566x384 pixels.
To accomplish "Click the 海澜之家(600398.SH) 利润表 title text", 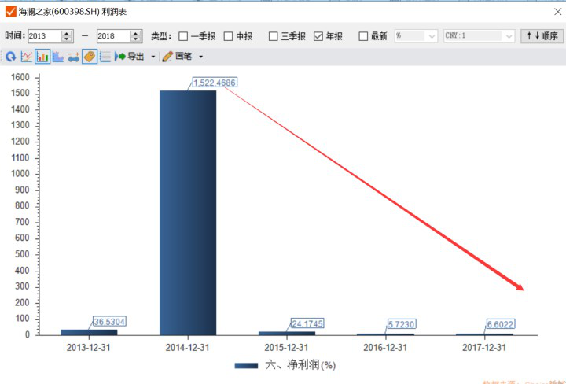I will [72, 12].
